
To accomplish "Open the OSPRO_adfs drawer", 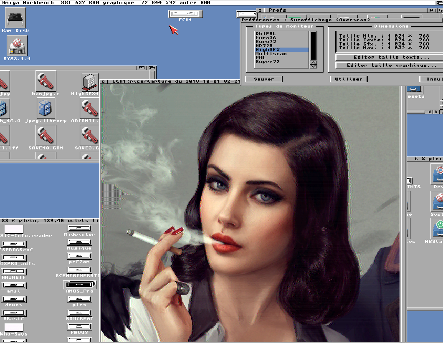I will point(13,257).
